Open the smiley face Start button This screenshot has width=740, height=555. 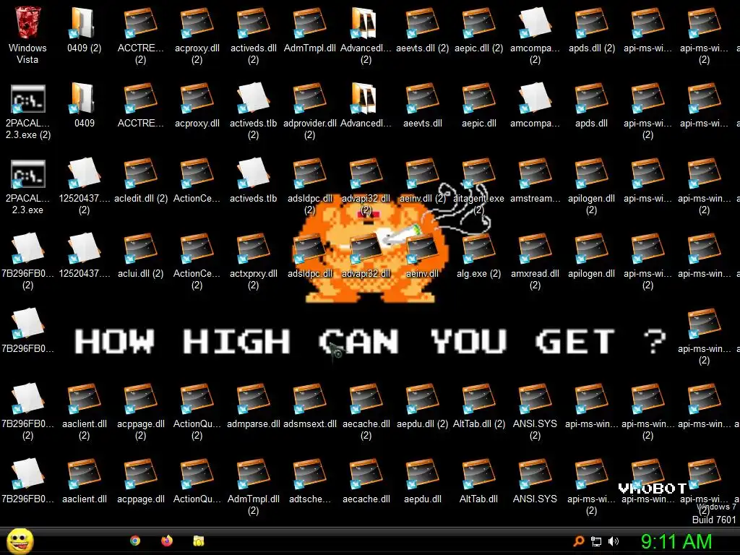point(20,541)
